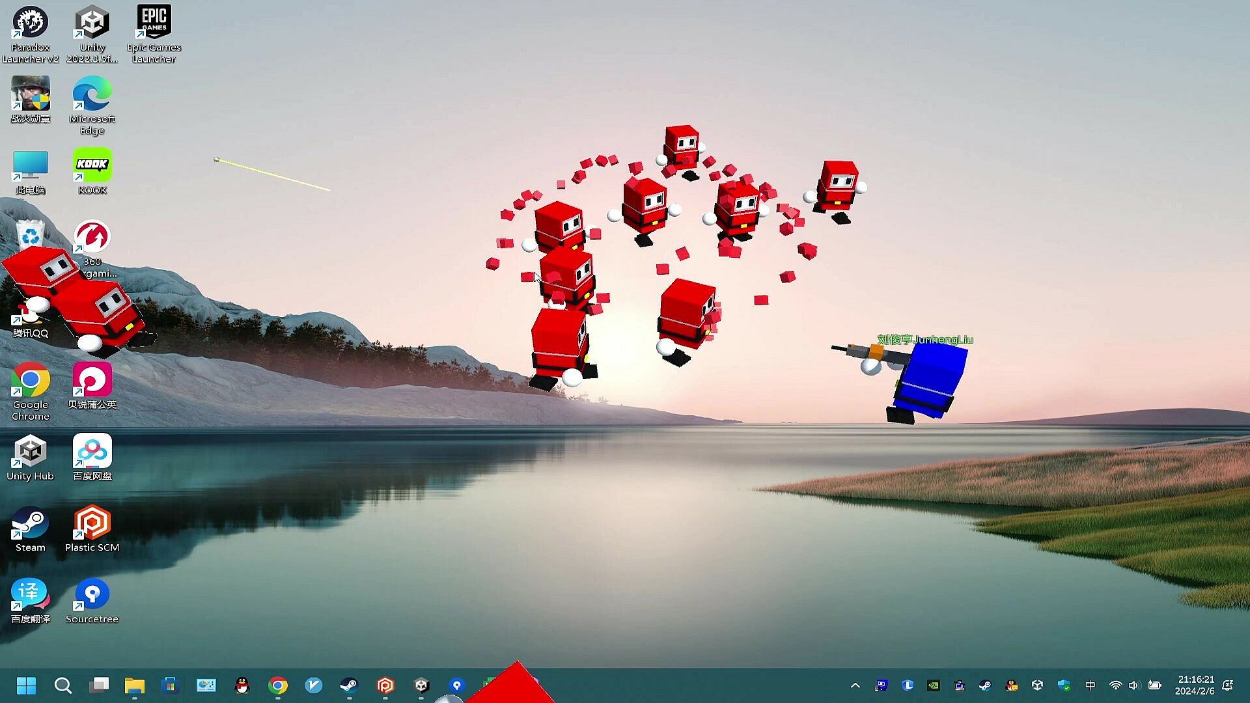The image size is (1250, 703).
Task: Open the Windows Start menu
Action: click(26, 685)
